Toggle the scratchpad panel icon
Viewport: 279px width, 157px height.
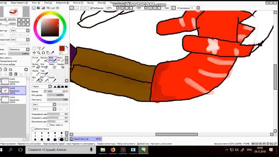[58, 8]
